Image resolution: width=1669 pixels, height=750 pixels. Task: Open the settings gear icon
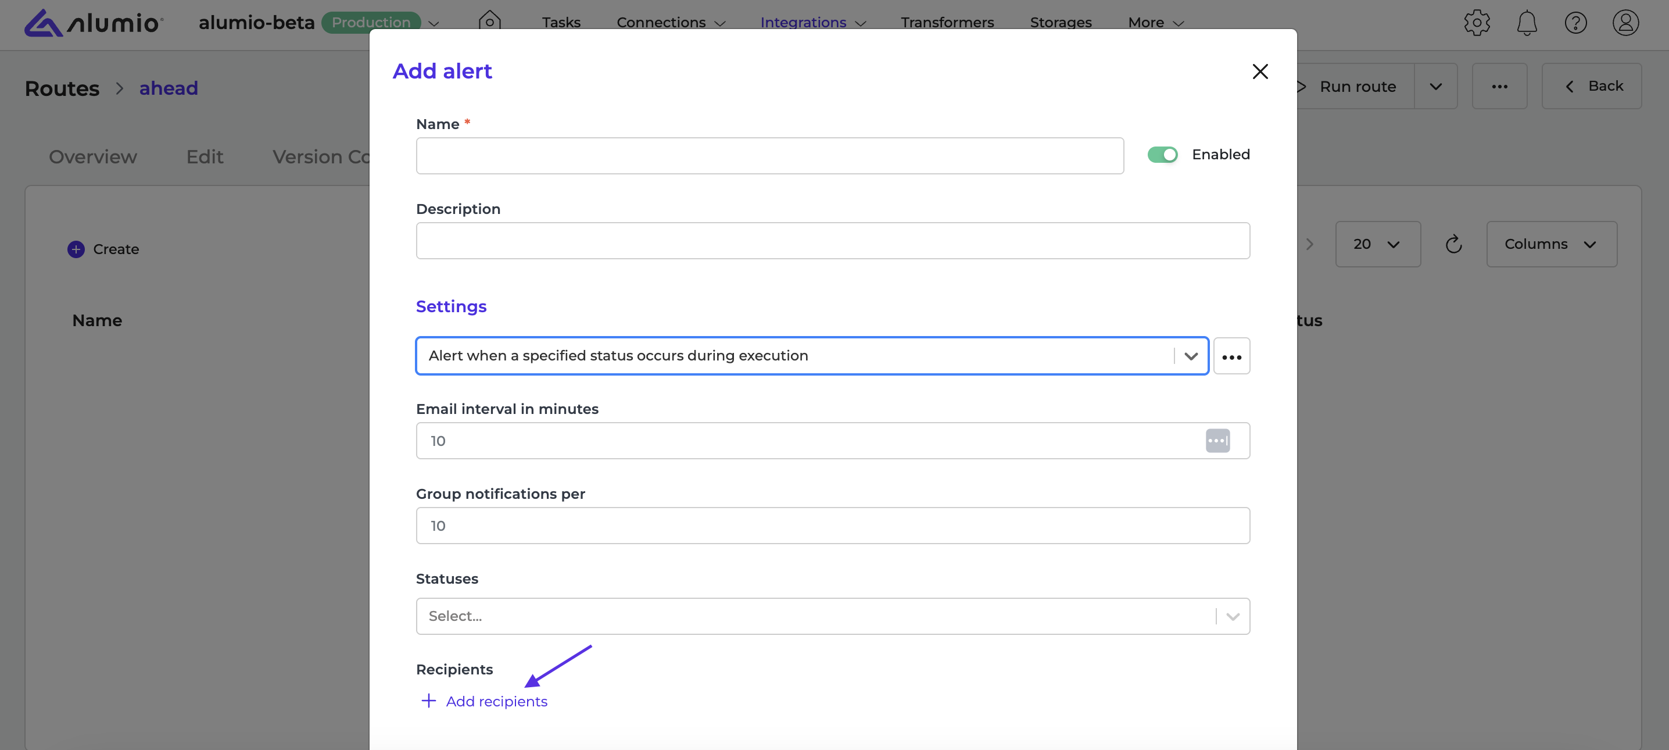[x=1477, y=23]
